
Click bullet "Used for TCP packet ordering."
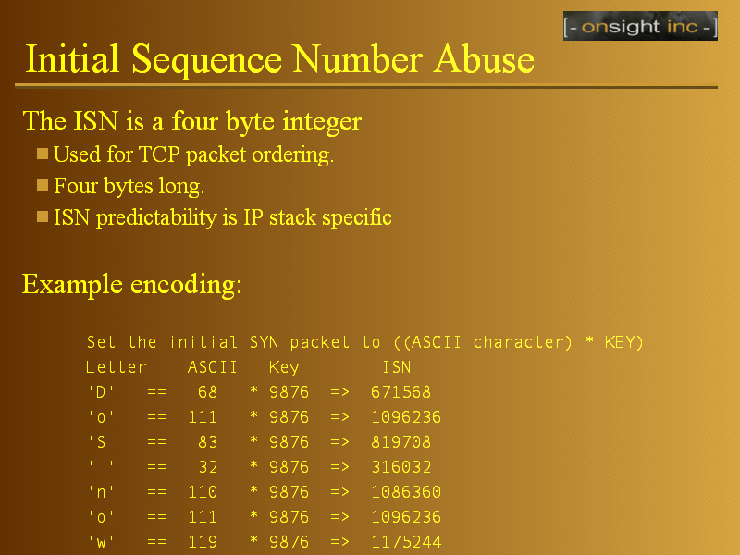point(193,154)
